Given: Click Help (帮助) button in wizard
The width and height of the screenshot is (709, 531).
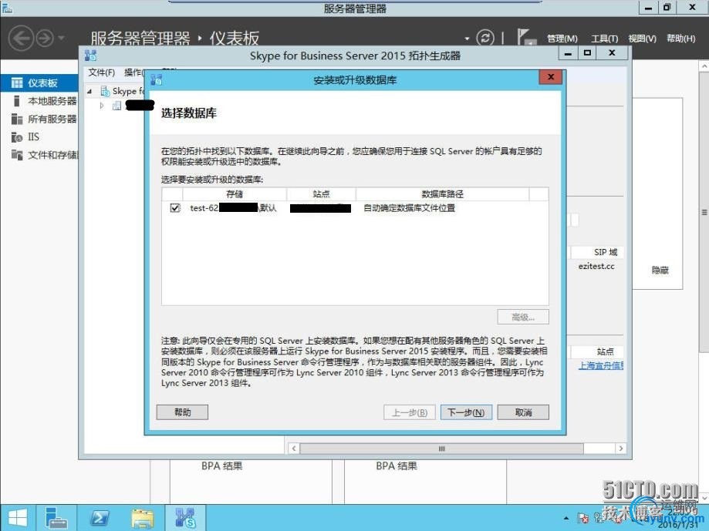Looking at the screenshot, I should (182, 412).
